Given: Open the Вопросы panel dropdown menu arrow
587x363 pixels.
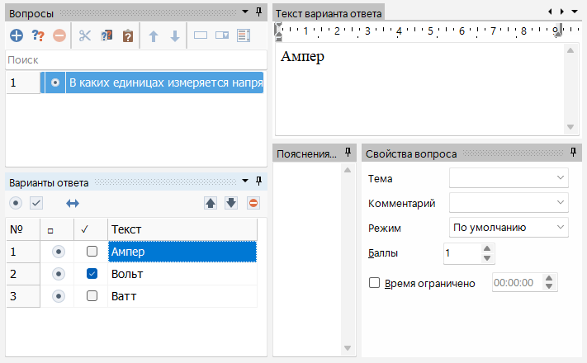Looking at the screenshot, I should [244, 12].
